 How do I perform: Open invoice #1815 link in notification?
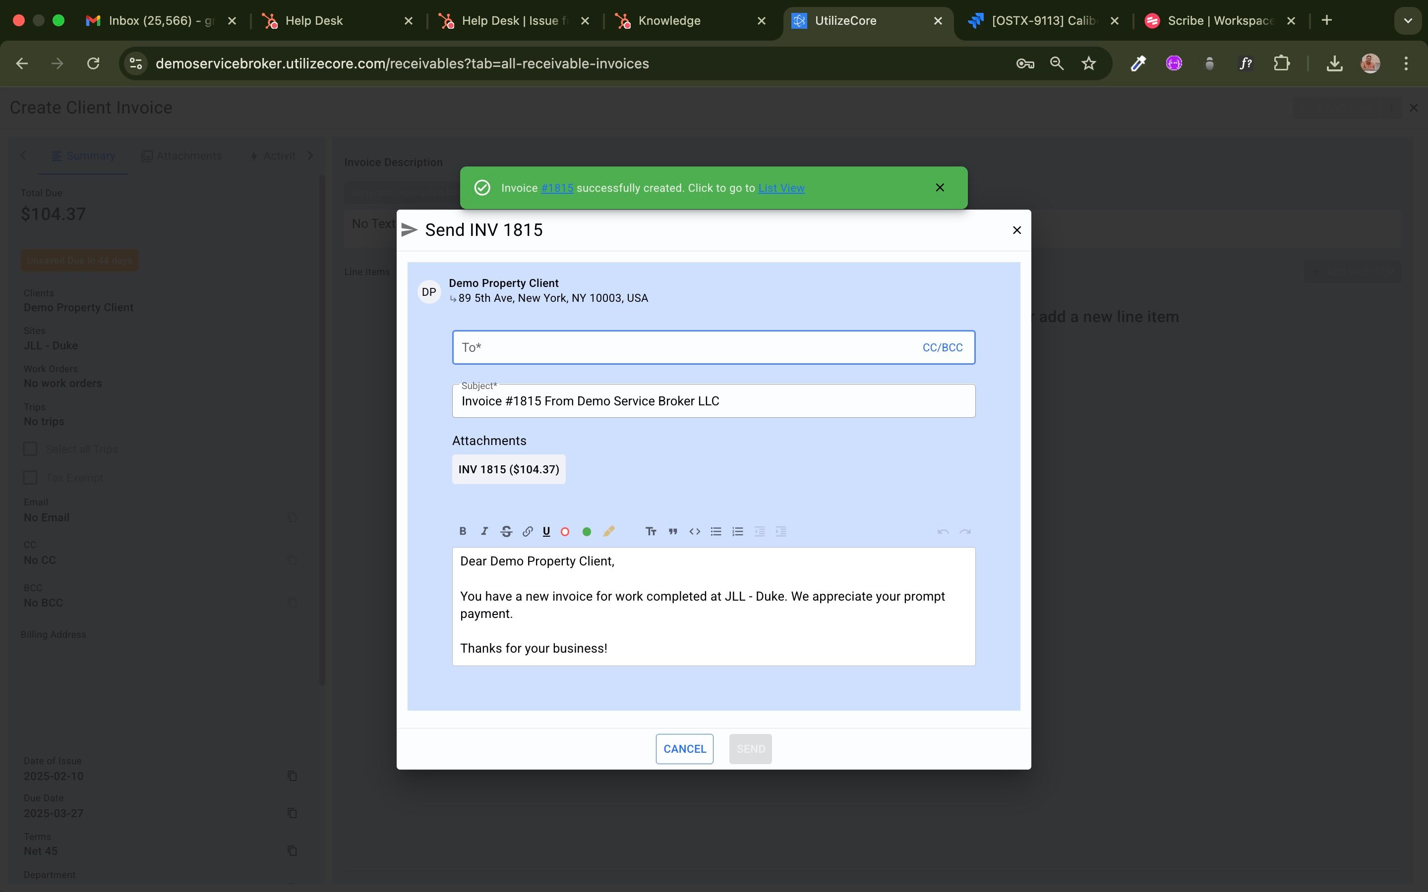[x=557, y=188]
